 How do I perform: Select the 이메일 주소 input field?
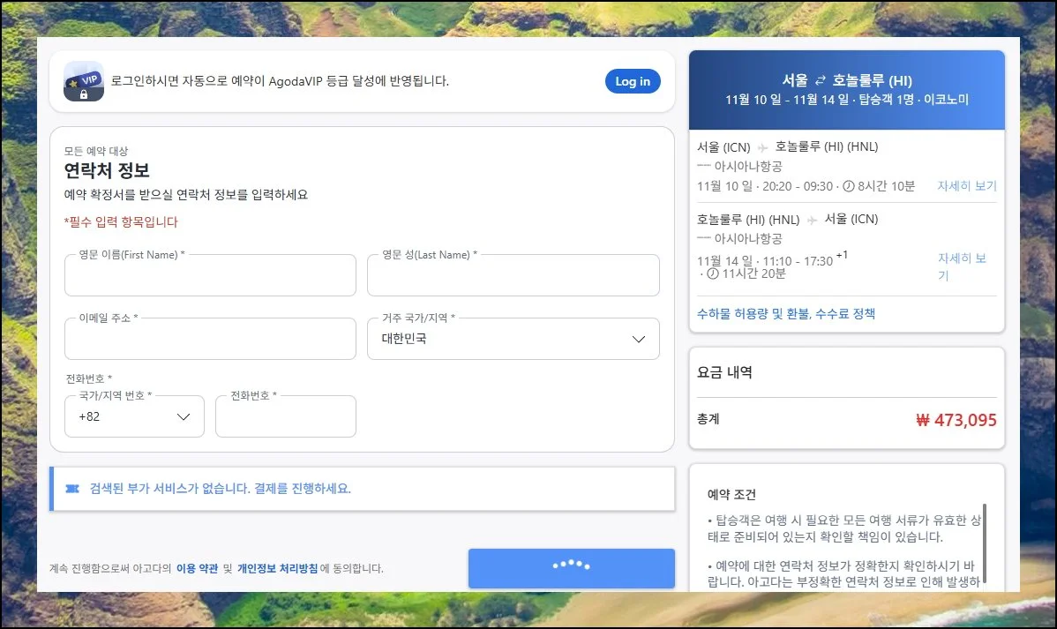[210, 340]
